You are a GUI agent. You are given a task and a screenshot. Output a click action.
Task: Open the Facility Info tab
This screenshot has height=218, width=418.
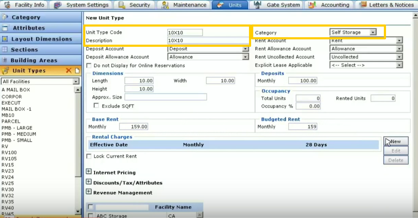[x=24, y=5]
